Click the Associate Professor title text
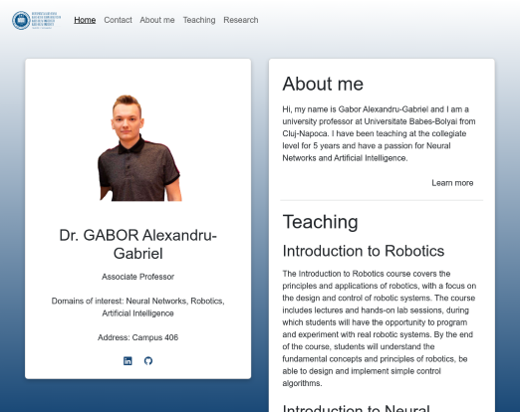This screenshot has width=520, height=412. click(137, 277)
